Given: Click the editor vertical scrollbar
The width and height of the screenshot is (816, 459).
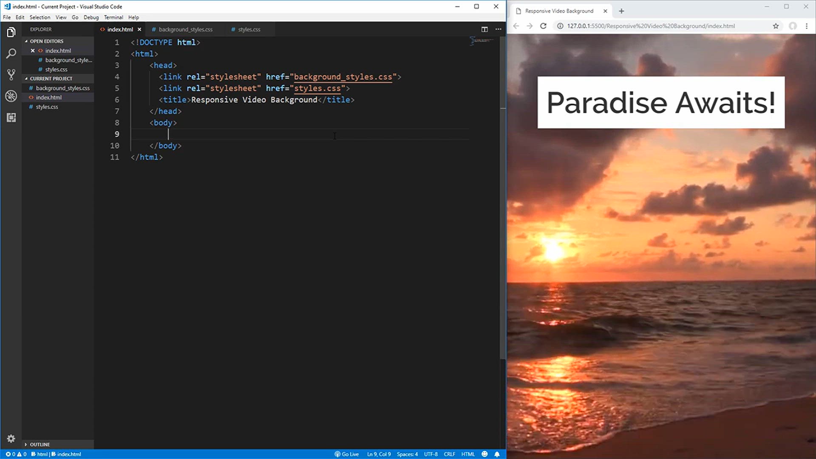Looking at the screenshot, I should click(503, 198).
